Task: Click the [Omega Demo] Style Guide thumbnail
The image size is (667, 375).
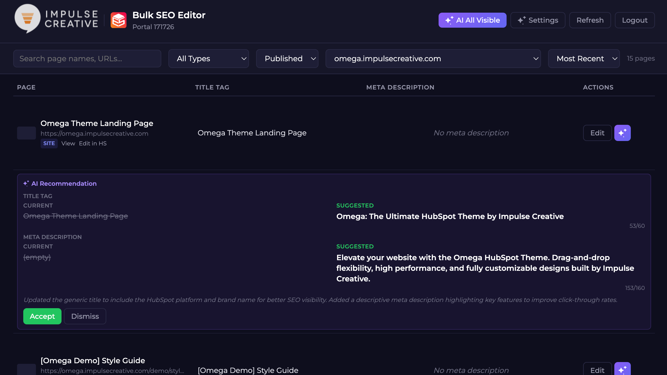Action: point(26,370)
